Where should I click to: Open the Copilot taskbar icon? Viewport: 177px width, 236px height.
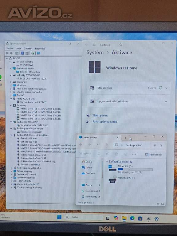[116, 218]
